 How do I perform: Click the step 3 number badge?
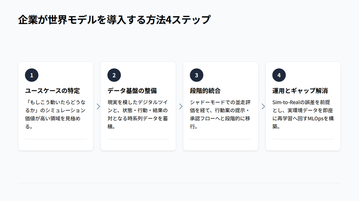click(x=196, y=75)
